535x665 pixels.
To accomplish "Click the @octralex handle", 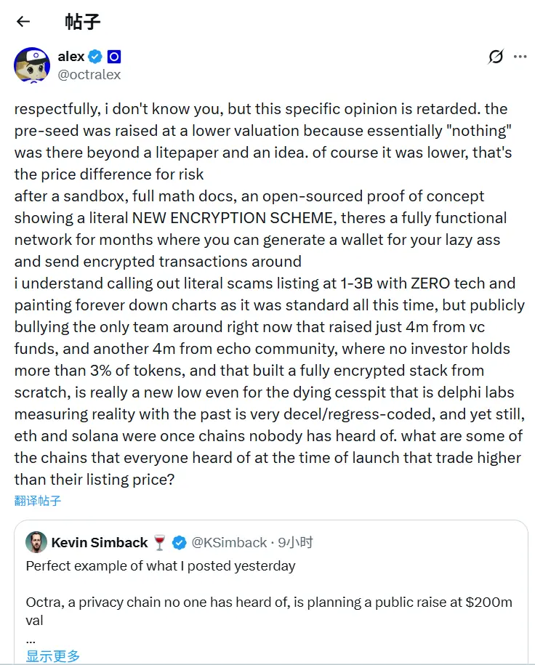I will [x=89, y=74].
